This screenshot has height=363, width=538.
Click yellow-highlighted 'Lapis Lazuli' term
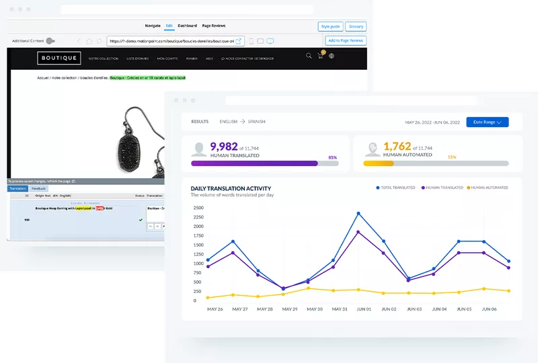[x=83, y=208]
